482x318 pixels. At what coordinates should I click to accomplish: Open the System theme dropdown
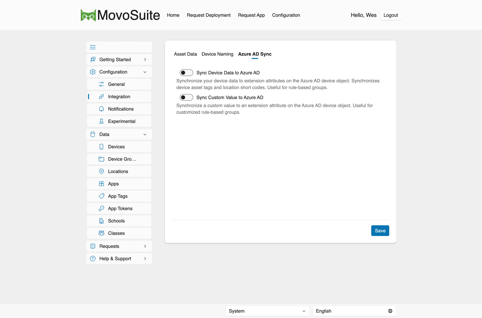[x=267, y=311]
